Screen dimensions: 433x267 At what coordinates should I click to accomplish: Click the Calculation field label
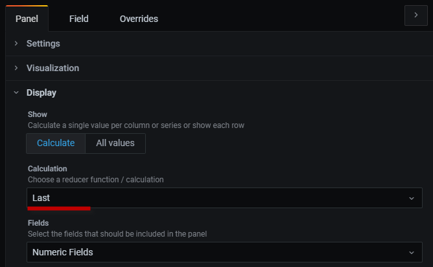[x=47, y=169]
